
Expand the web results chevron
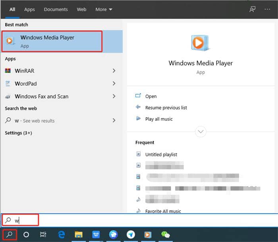(114, 120)
